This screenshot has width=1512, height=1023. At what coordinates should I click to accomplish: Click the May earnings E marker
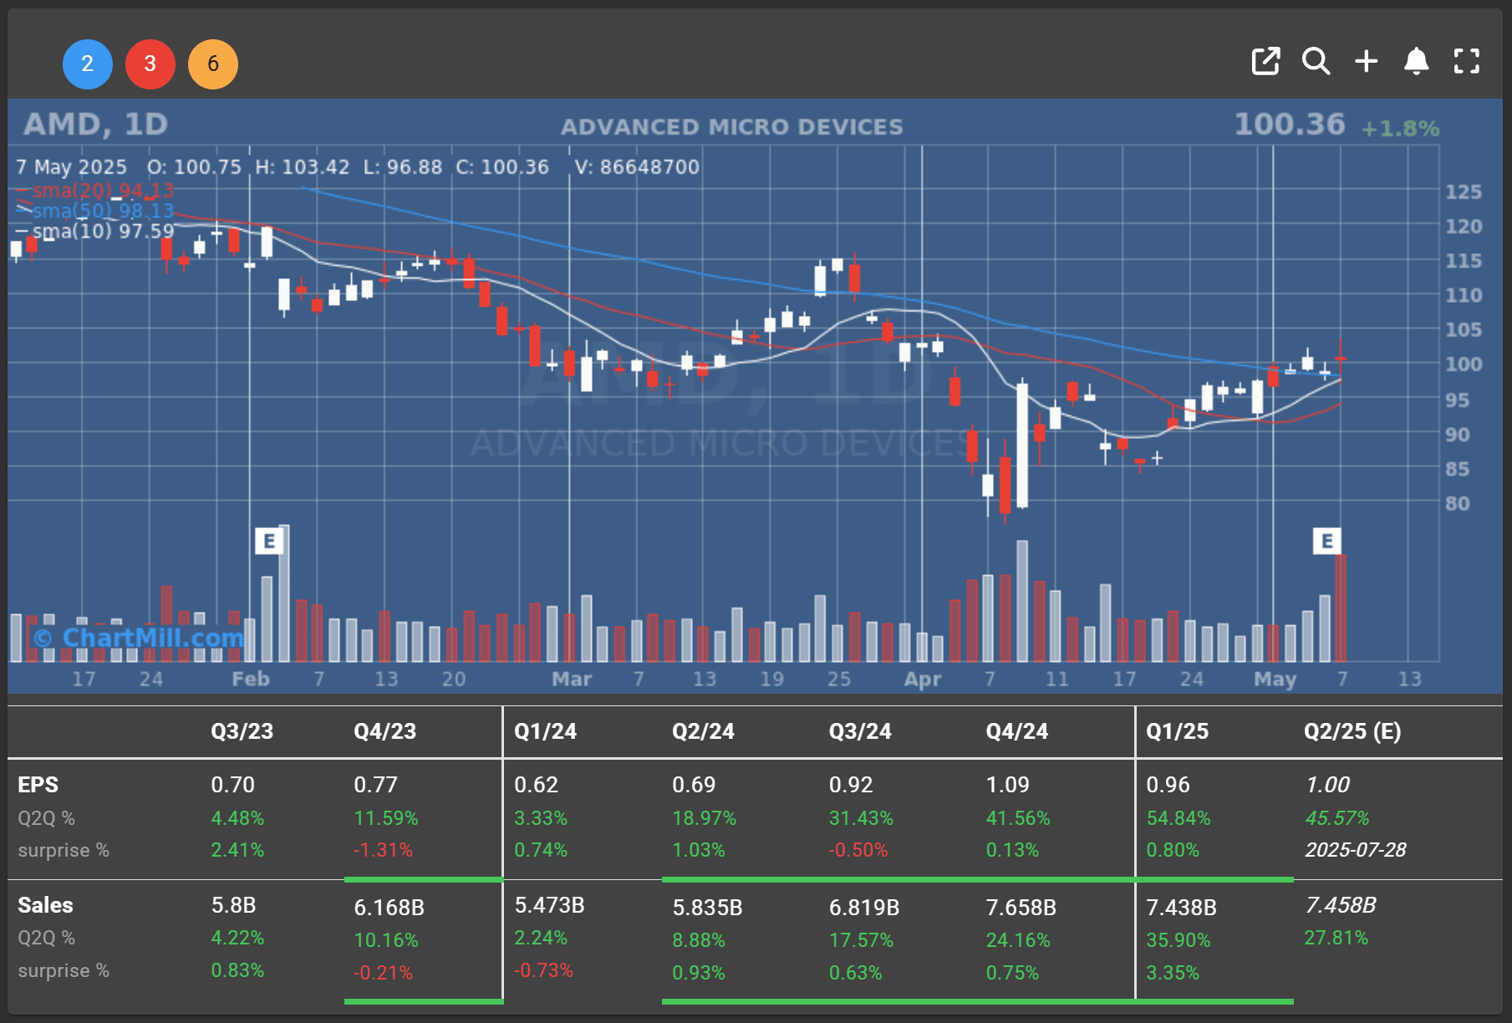point(1327,542)
